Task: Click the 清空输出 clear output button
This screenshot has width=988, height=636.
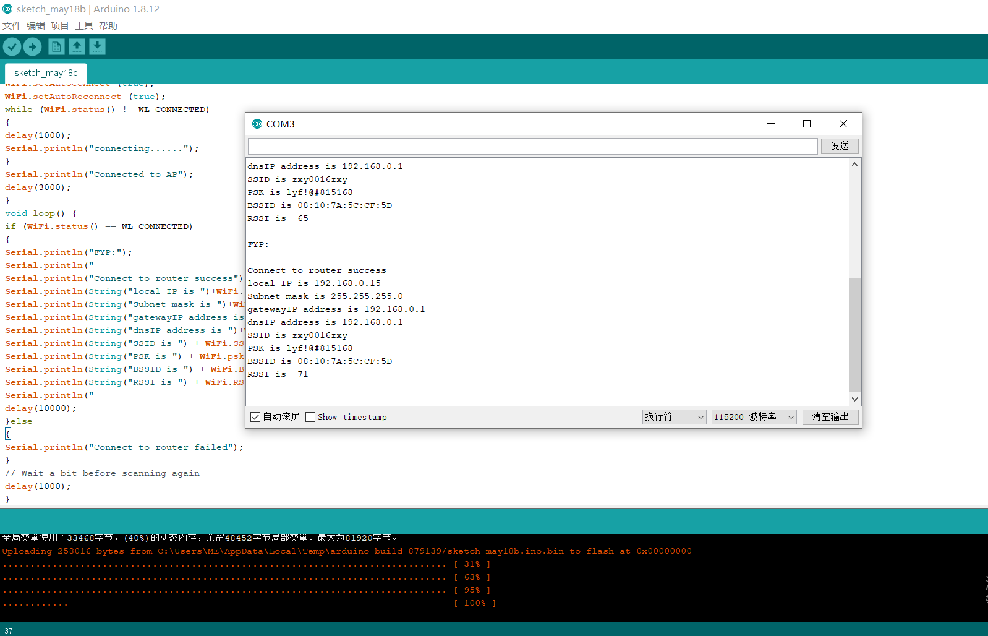Action: click(x=830, y=417)
